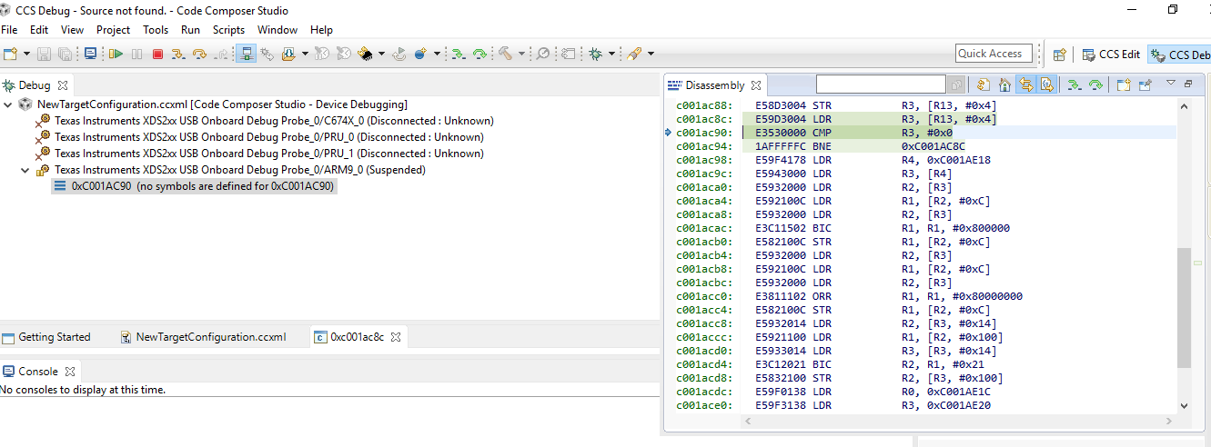Open the dropdown arrow next to the New icon
This screenshot has height=447, width=1211.
[26, 55]
